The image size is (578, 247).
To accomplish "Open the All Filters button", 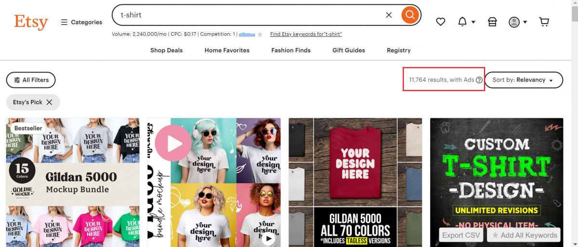I will coord(31,80).
